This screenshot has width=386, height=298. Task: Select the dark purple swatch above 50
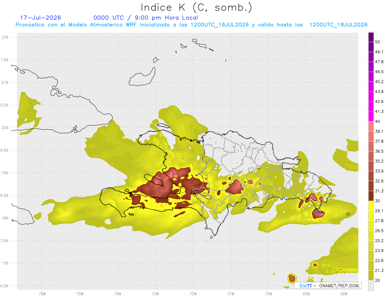(371, 37)
